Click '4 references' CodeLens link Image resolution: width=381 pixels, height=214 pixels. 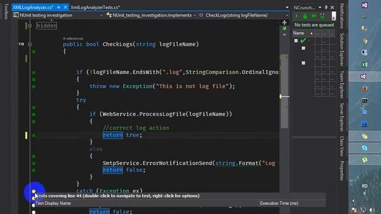pyautogui.click(x=73, y=39)
